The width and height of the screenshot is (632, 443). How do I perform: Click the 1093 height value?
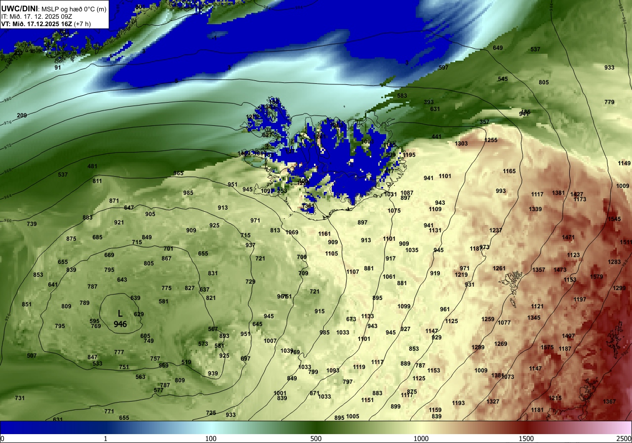click(x=333, y=370)
